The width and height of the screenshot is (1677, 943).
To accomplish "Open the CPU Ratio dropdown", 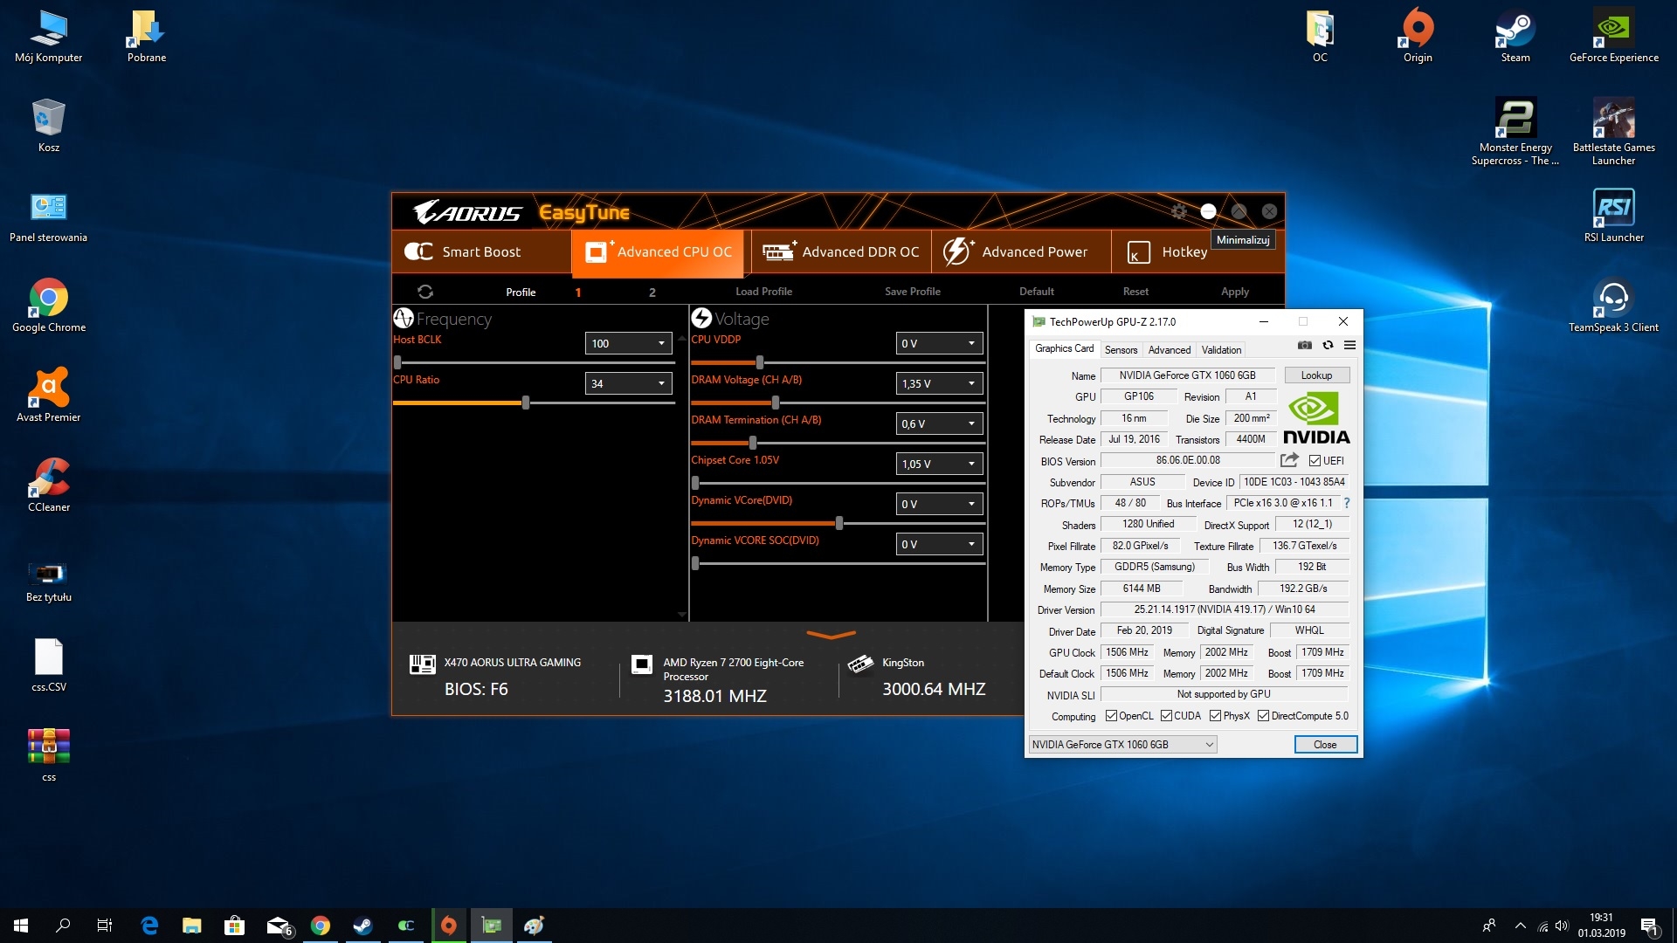I will pyautogui.click(x=628, y=383).
